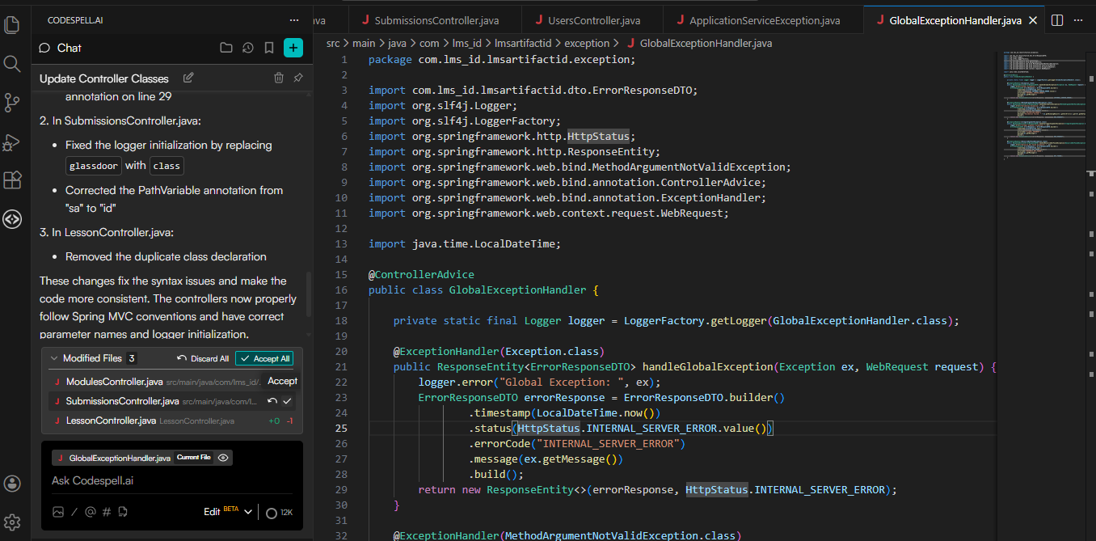The image size is (1096, 541).
Task: Open editor more actions menu
Action: 1080,20
